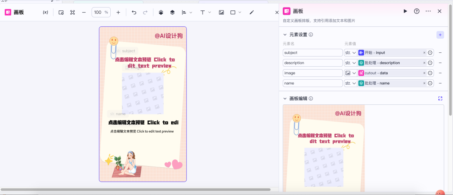Click the horizontal scrollbar below canvas
The width and height of the screenshot is (453, 195).
135,190
